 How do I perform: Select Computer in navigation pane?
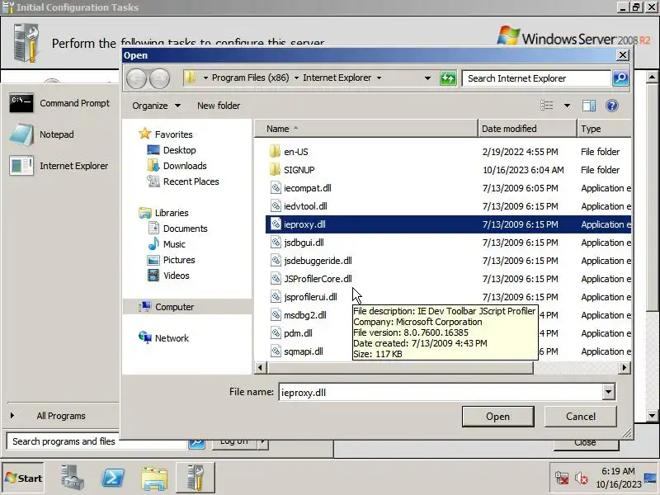click(x=174, y=307)
